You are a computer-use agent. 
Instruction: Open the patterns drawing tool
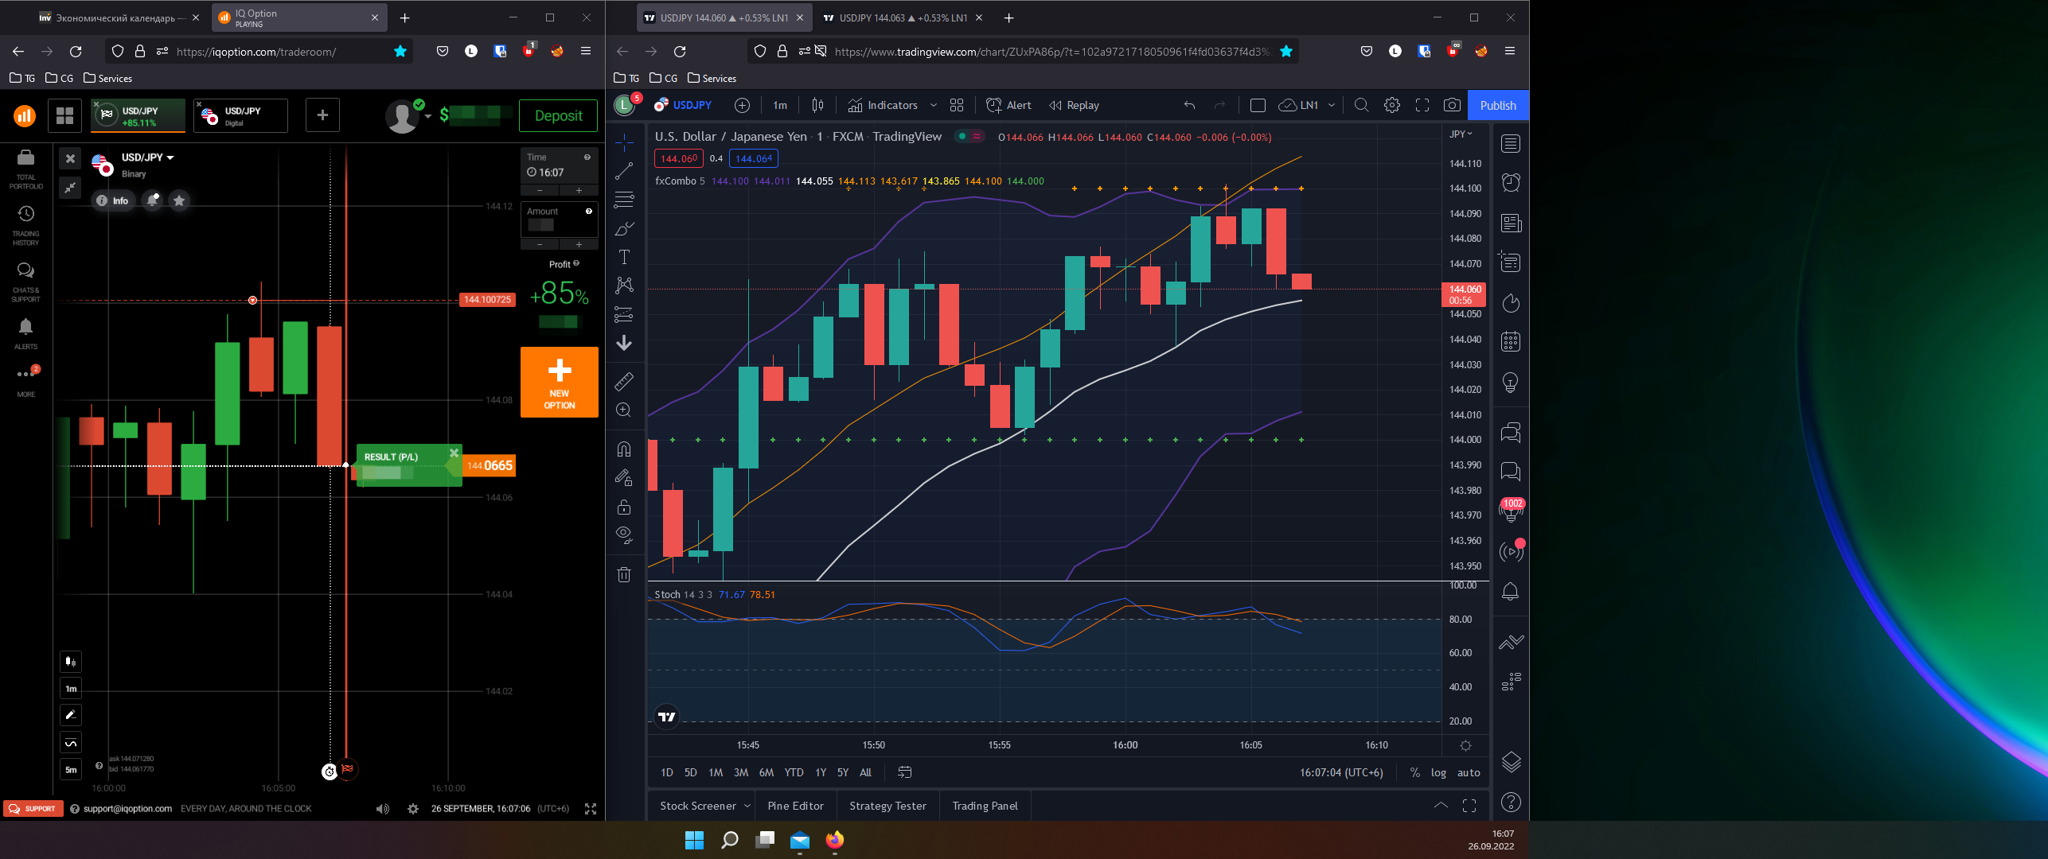coord(624,286)
